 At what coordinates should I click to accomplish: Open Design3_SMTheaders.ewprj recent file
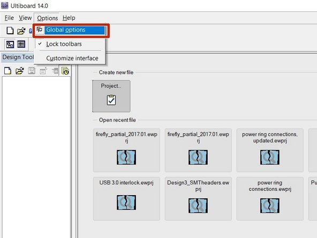click(x=198, y=198)
